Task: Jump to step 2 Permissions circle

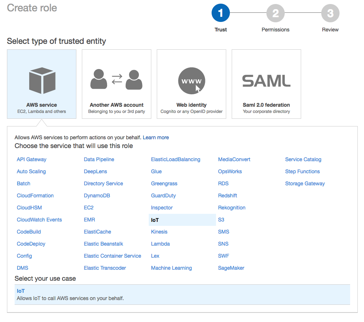Action: [x=275, y=13]
